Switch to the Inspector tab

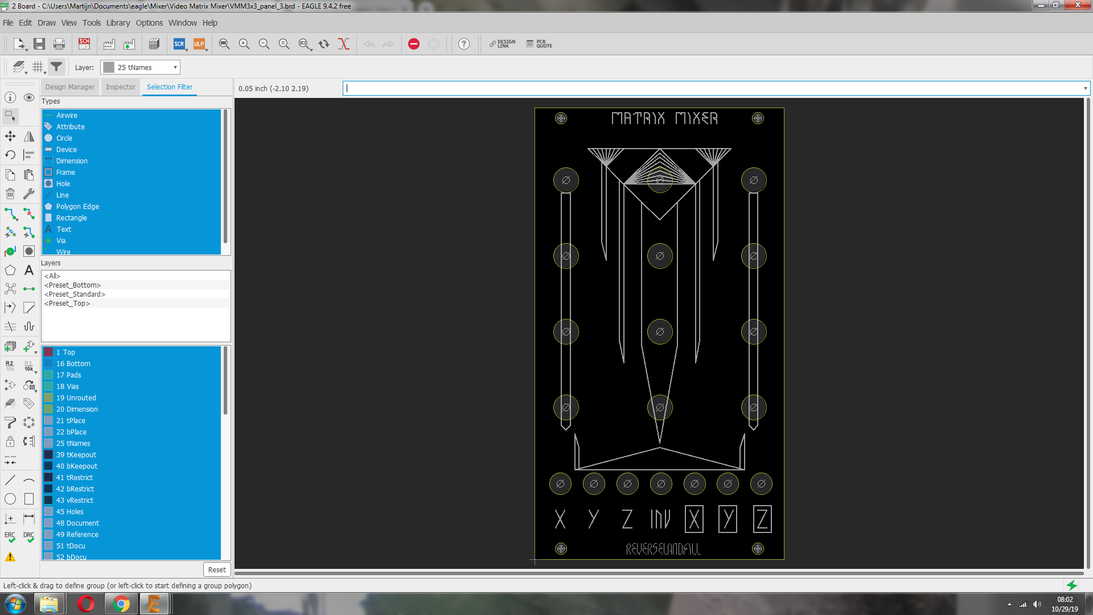[x=121, y=87]
